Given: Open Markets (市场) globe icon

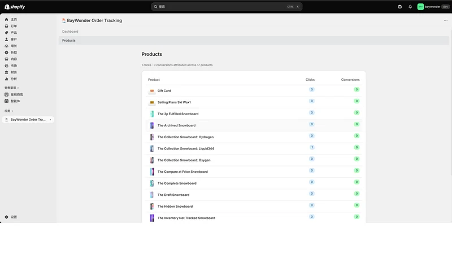Looking at the screenshot, I should (6, 65).
